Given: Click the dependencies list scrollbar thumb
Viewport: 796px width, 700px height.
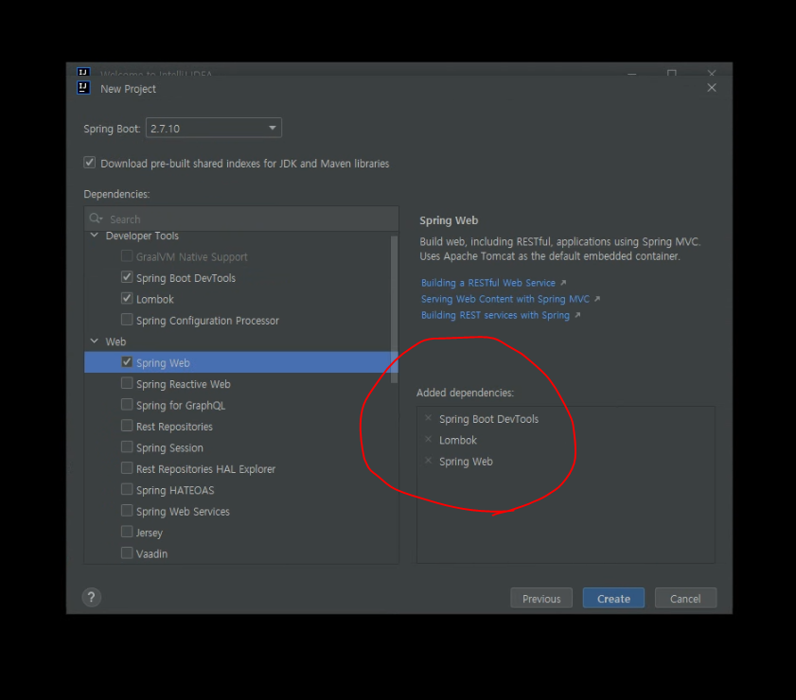Looking at the screenshot, I should coord(394,309).
